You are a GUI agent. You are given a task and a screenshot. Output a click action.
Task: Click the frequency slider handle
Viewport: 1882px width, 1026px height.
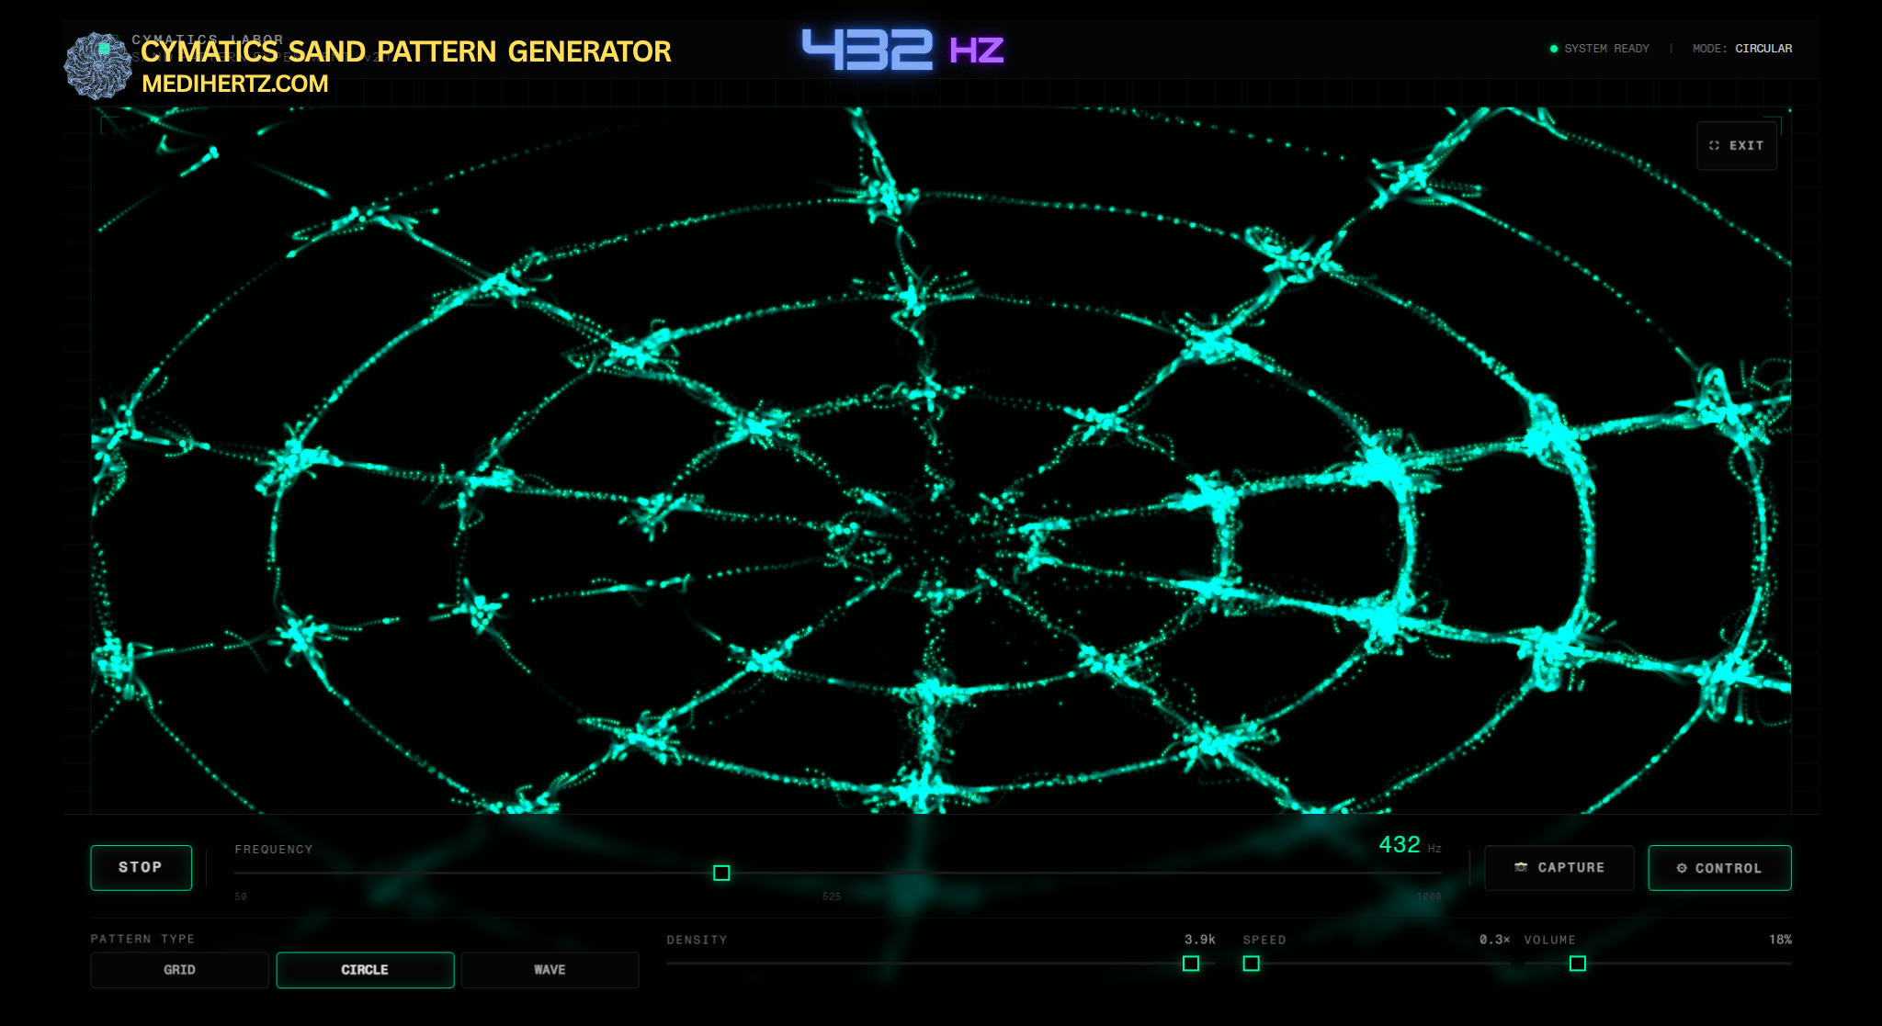(x=721, y=873)
